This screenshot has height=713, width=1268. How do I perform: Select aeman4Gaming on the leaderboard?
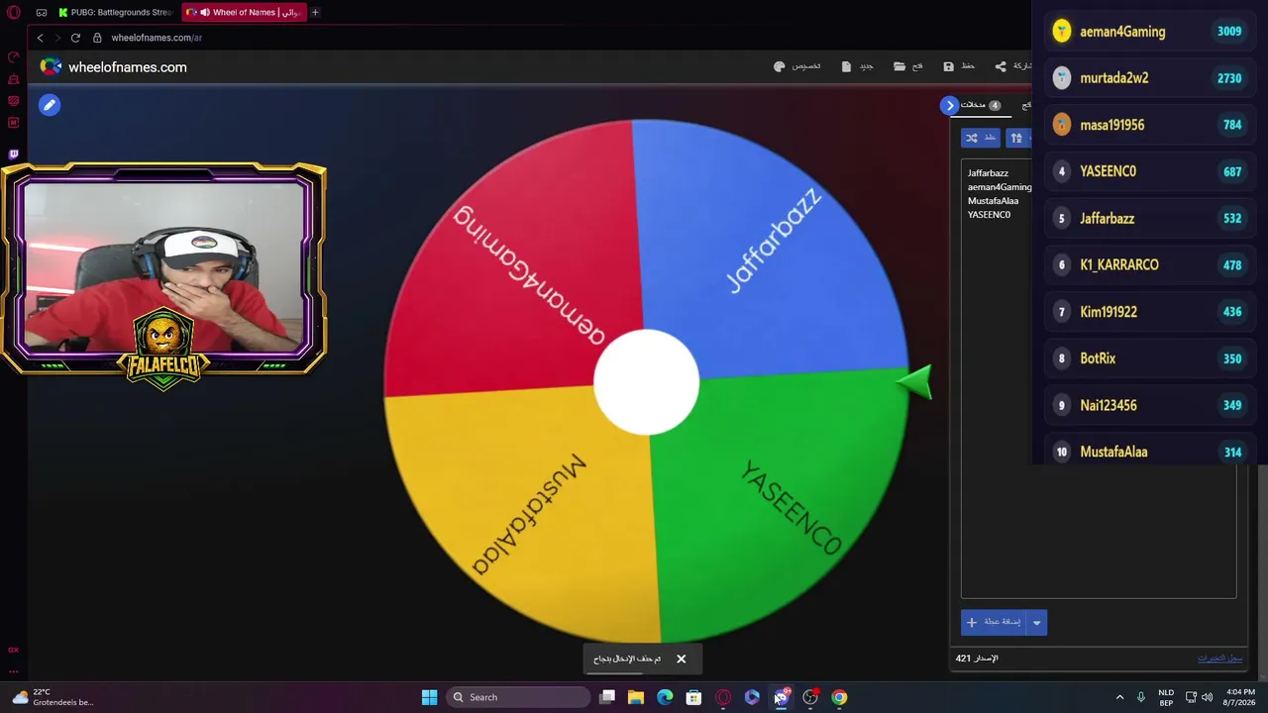pos(1150,32)
